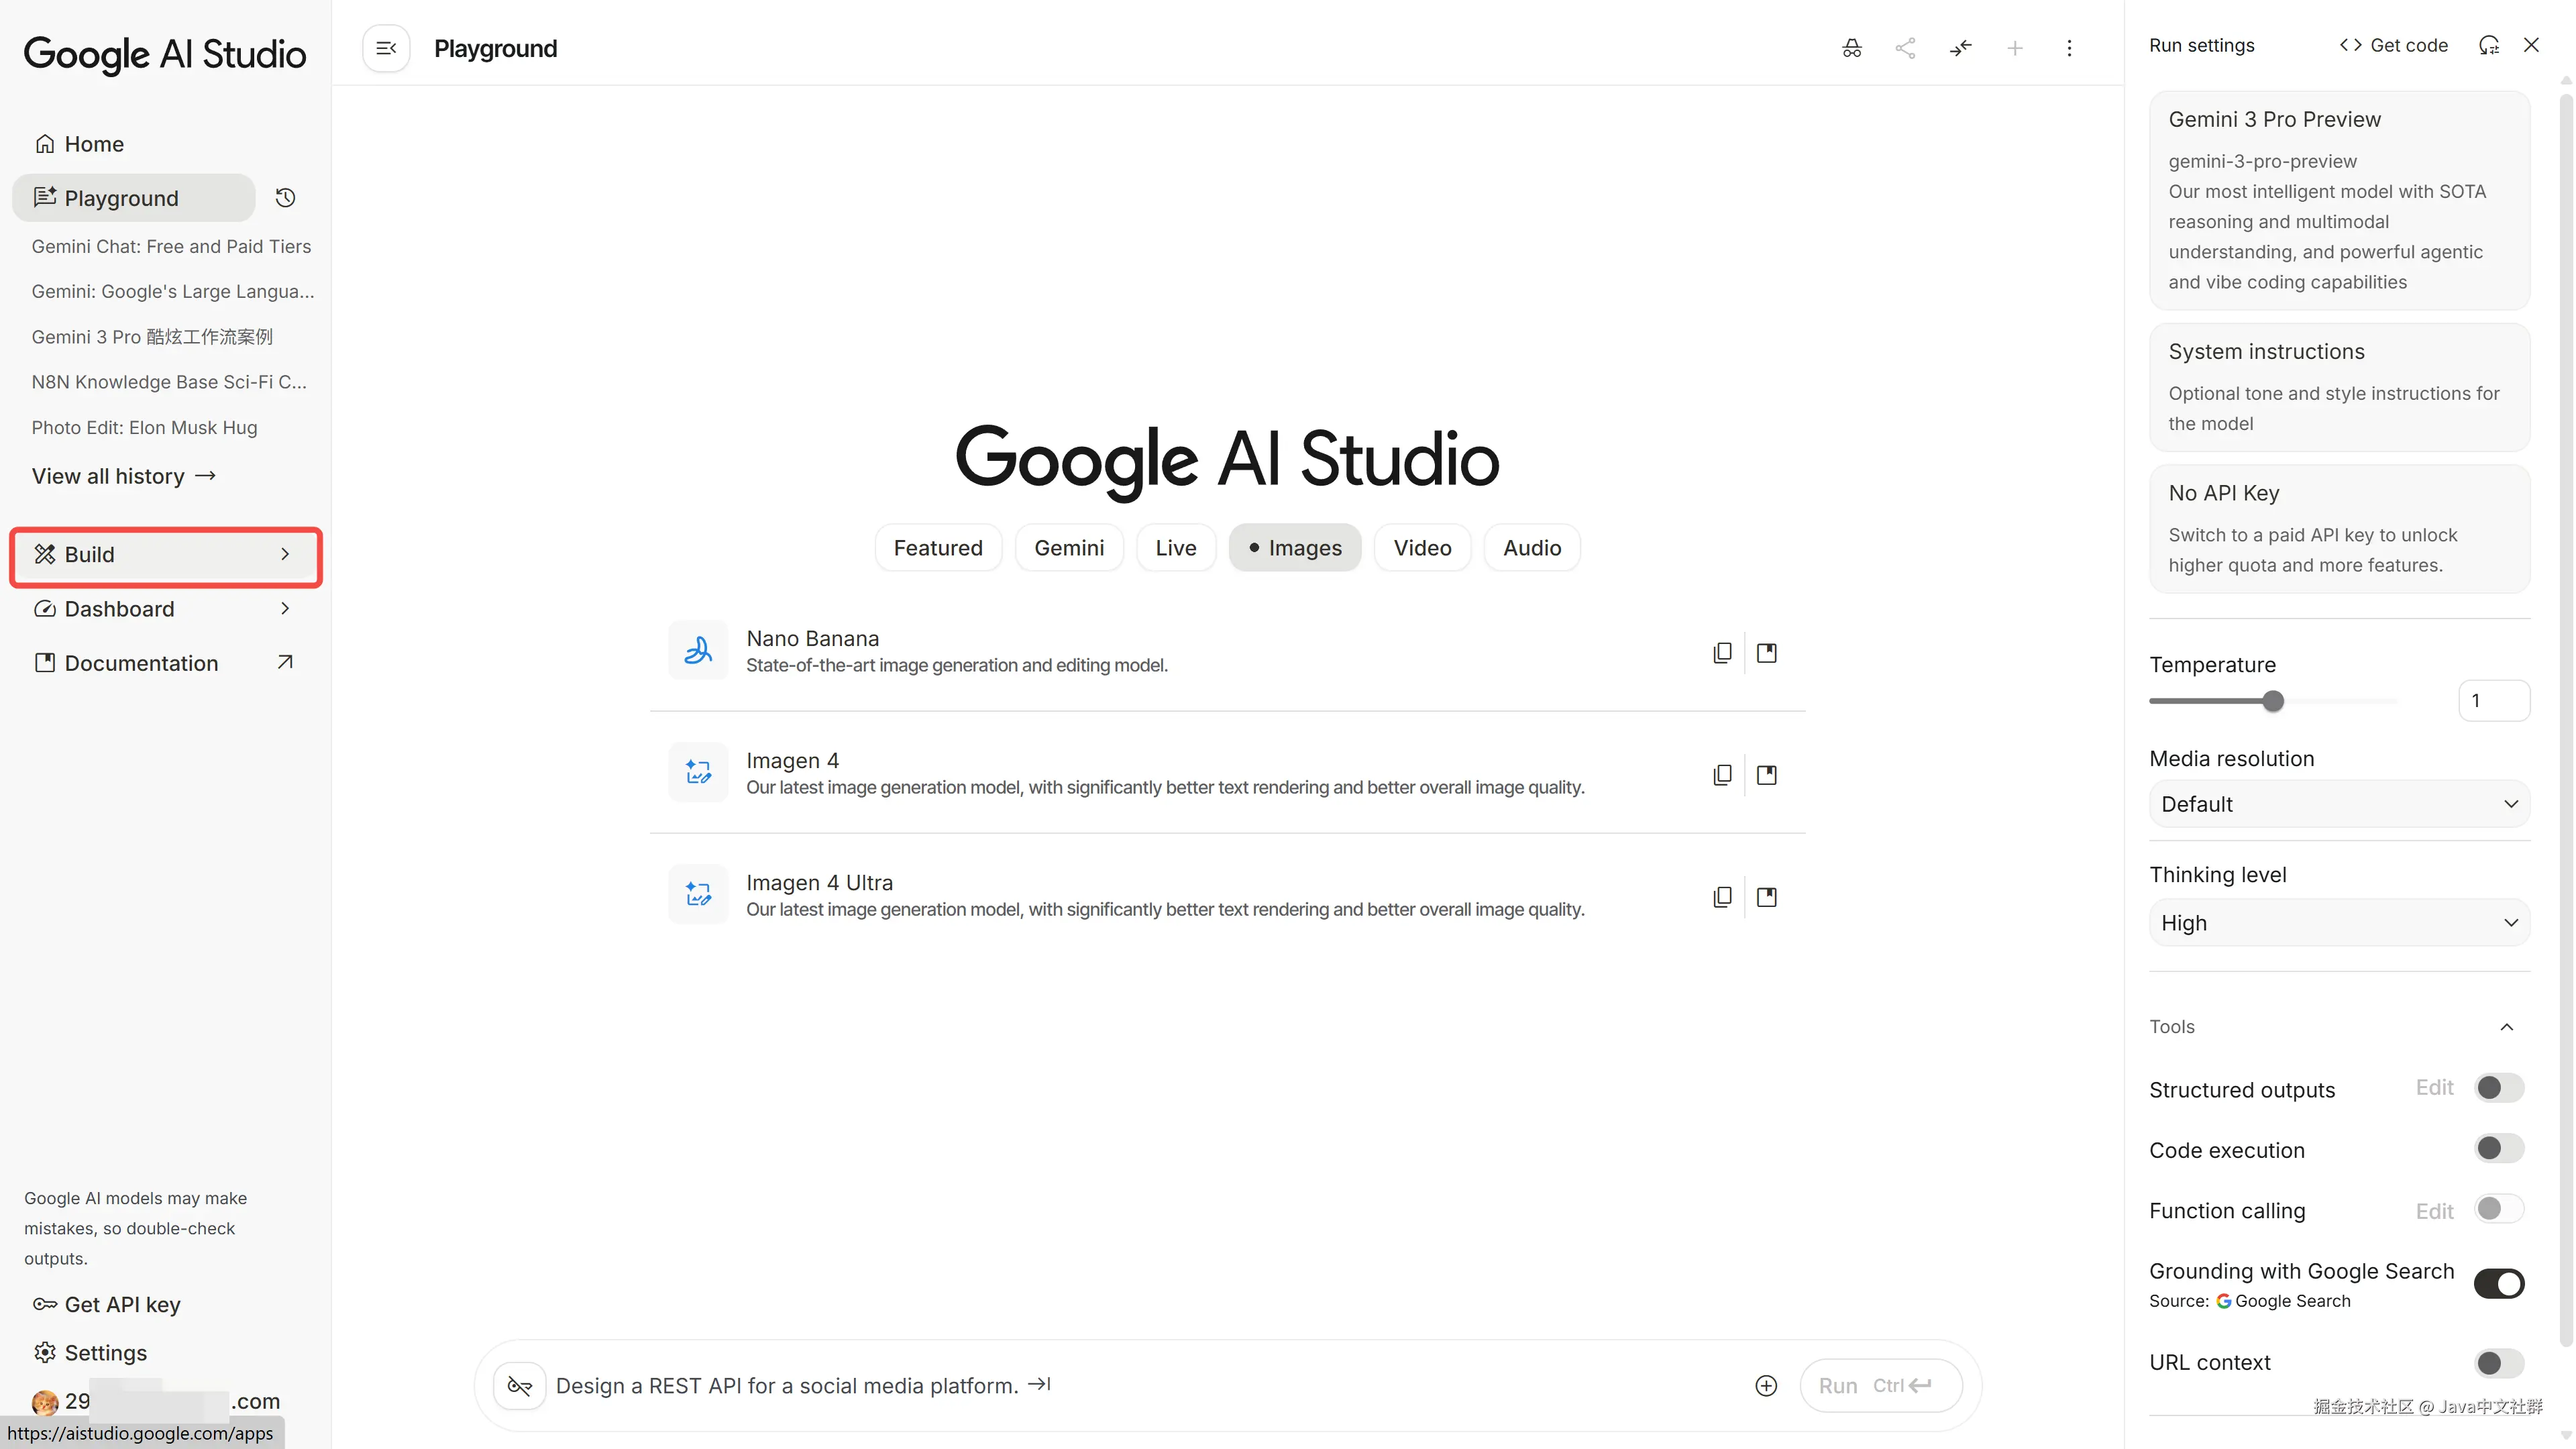The height and width of the screenshot is (1449, 2576).
Task: Switch to the Video tab
Action: pyautogui.click(x=1422, y=548)
